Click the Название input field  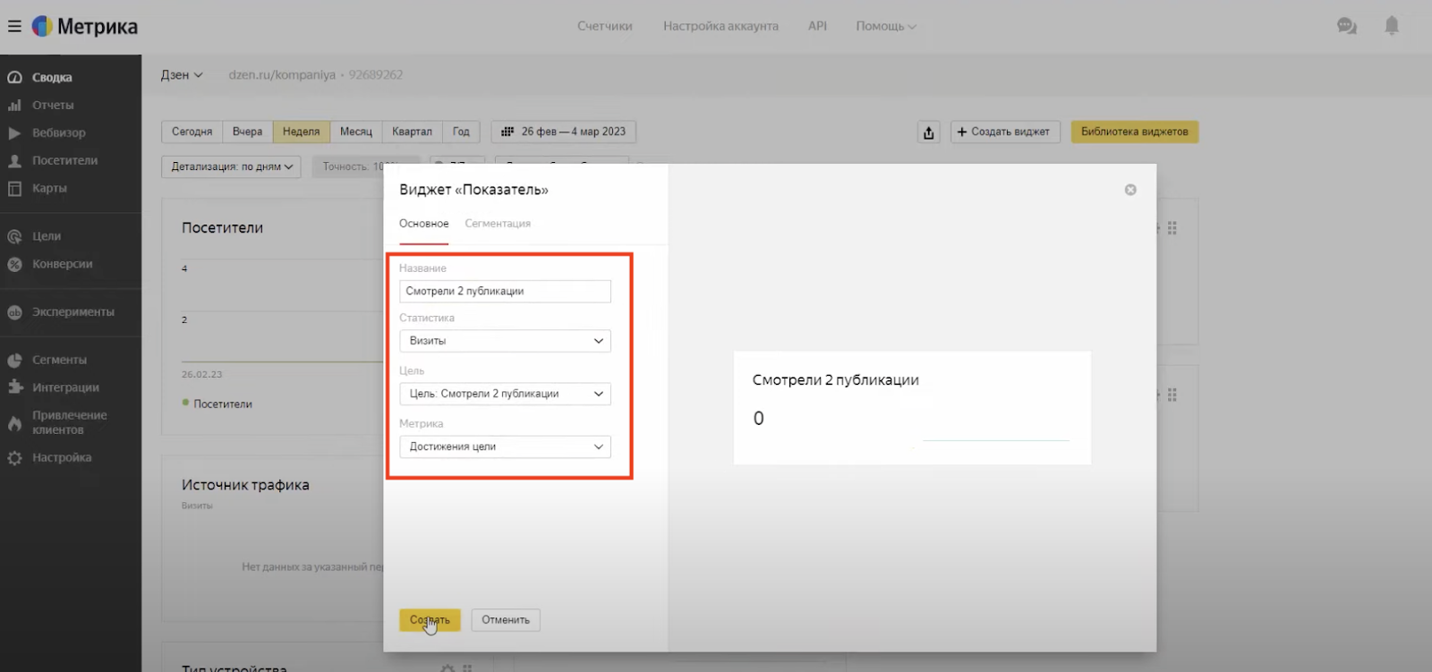click(505, 292)
